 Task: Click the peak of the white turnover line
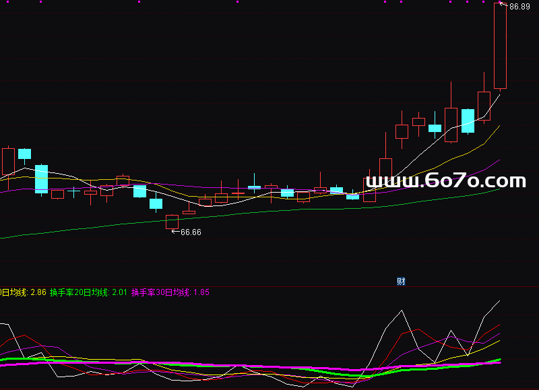tap(401, 311)
